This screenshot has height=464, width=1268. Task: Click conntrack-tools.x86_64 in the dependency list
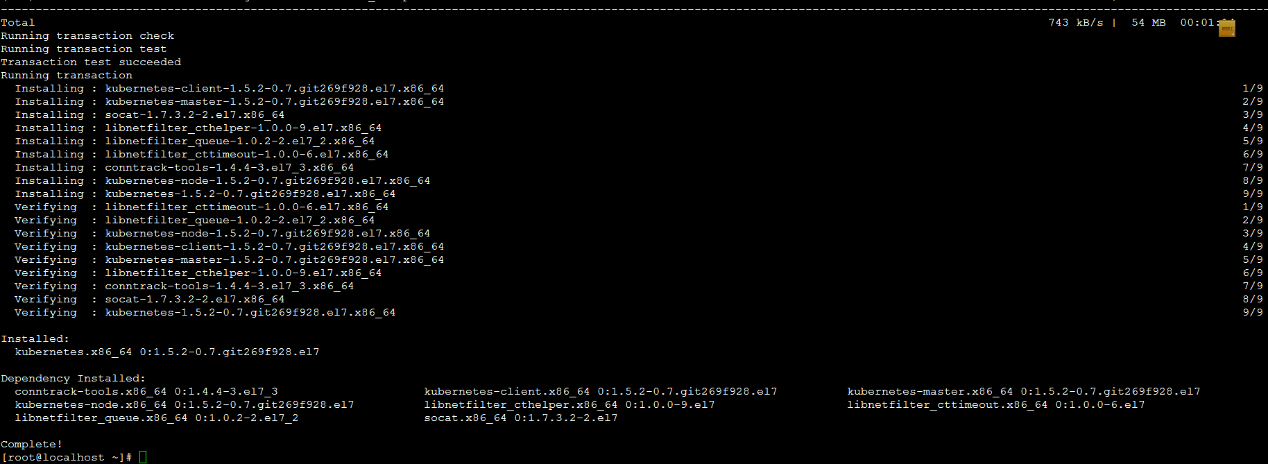(91, 391)
